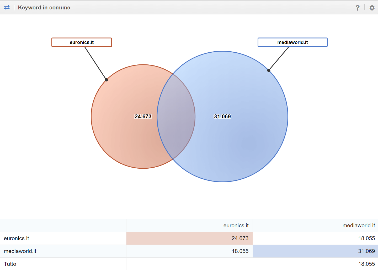Click the mediaworld.it column header in table
Viewport: 378px width, 270px height.
point(359,225)
